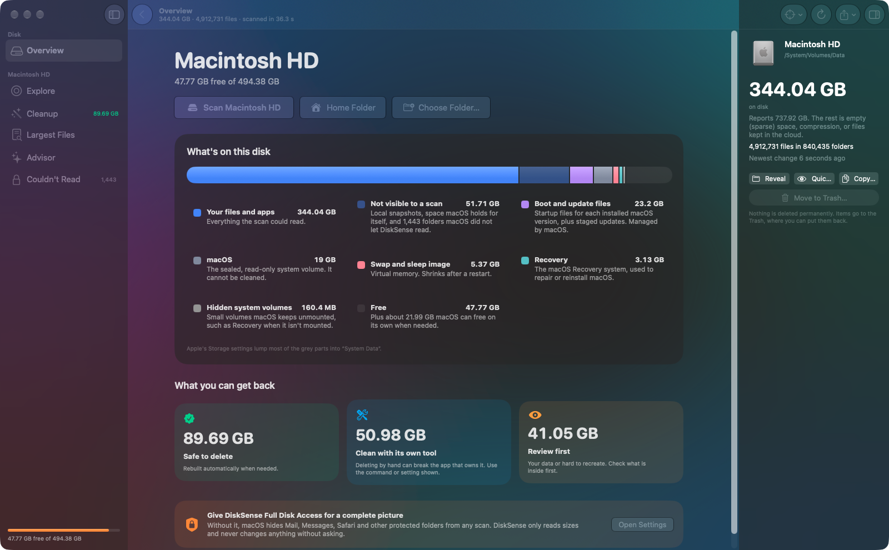This screenshot has width=889, height=550.
Task: Click the large "Macintosh HD" title in the overview
Action: tap(247, 61)
